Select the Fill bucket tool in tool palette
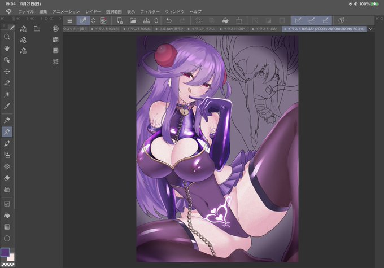 click(7, 215)
